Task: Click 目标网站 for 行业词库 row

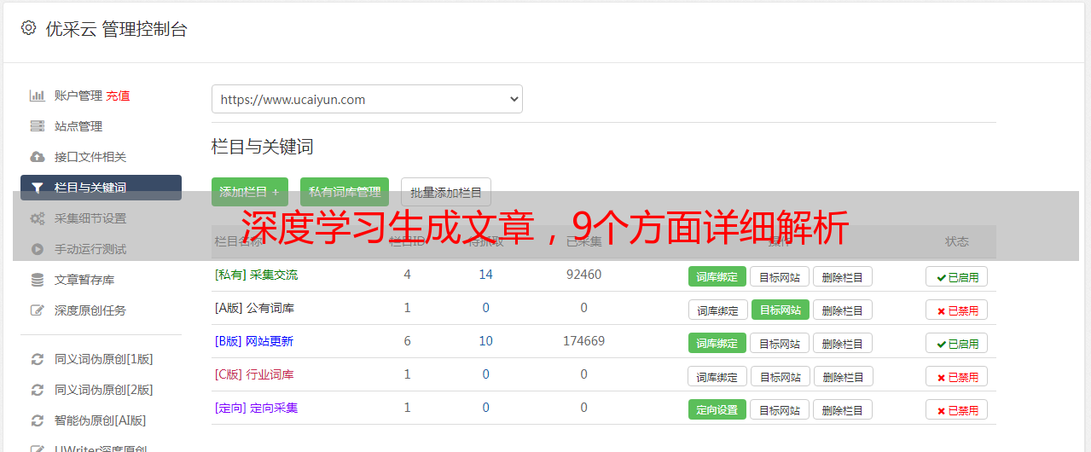Action: click(x=780, y=376)
